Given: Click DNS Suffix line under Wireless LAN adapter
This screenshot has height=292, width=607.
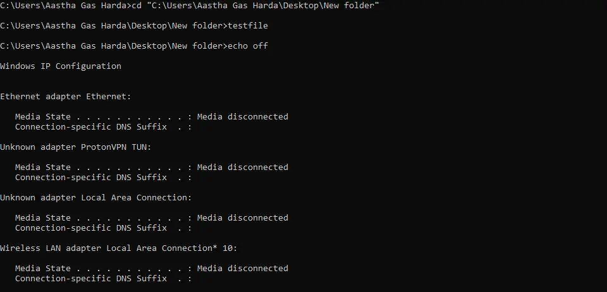Looking at the screenshot, I should click(x=103, y=279).
